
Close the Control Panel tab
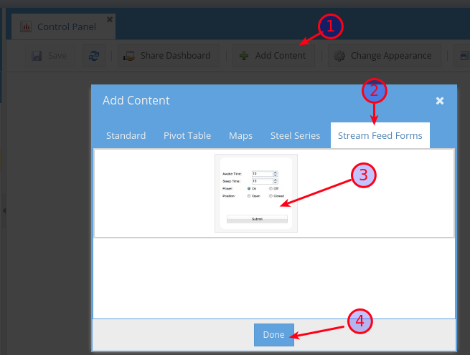click(109, 19)
